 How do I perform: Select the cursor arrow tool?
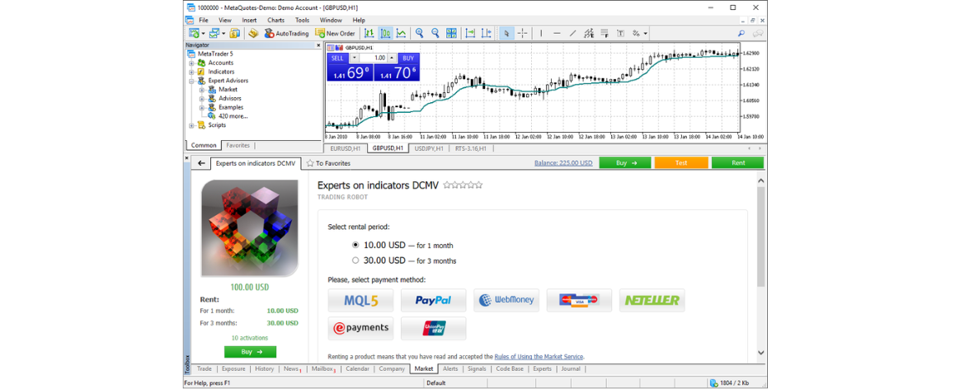[506, 33]
